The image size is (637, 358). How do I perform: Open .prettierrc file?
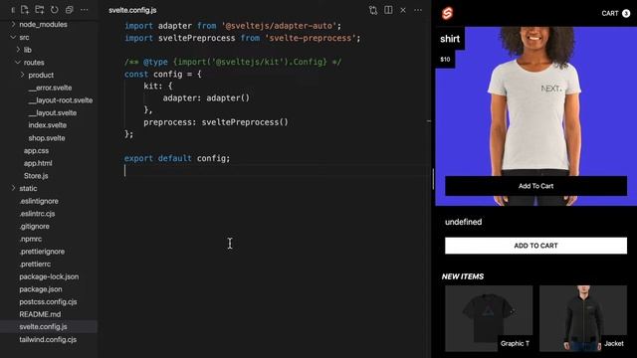[x=35, y=264]
